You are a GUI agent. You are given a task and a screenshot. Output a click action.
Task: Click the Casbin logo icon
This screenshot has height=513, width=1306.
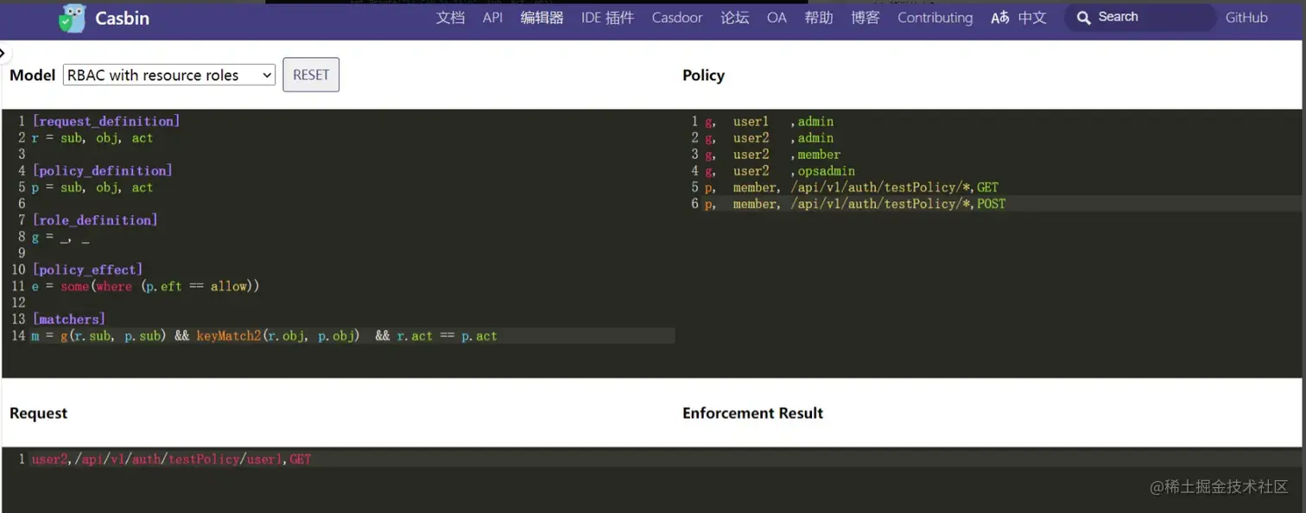pos(73,18)
